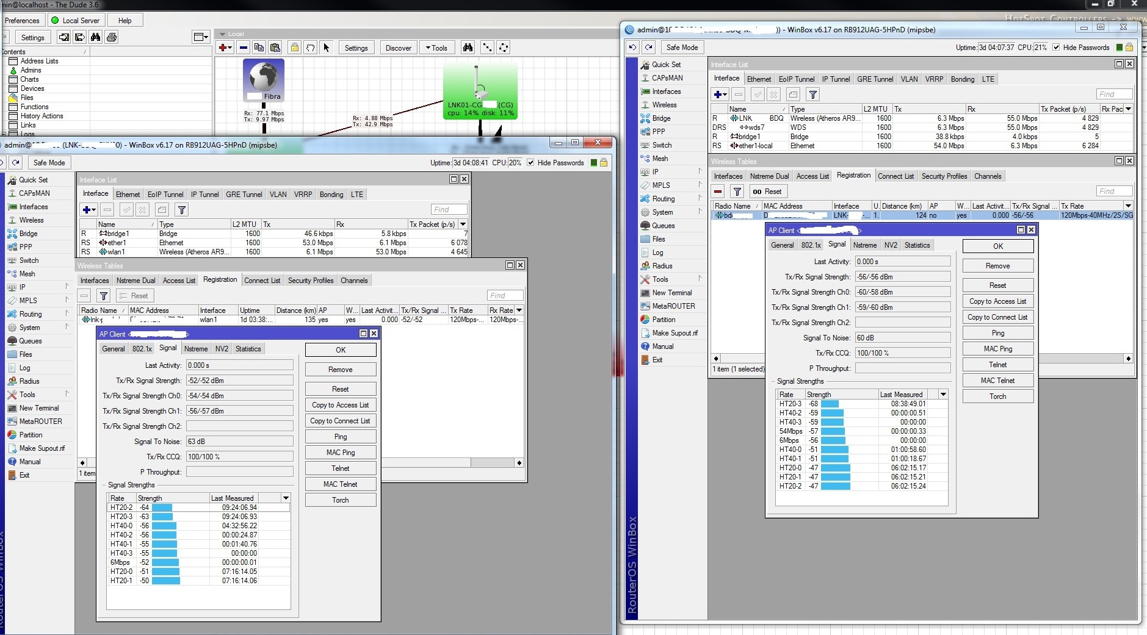Image resolution: width=1147 pixels, height=635 pixels.
Task: Click red minus remove icon in Wireless Tables with 124 km row
Action: 718,192
